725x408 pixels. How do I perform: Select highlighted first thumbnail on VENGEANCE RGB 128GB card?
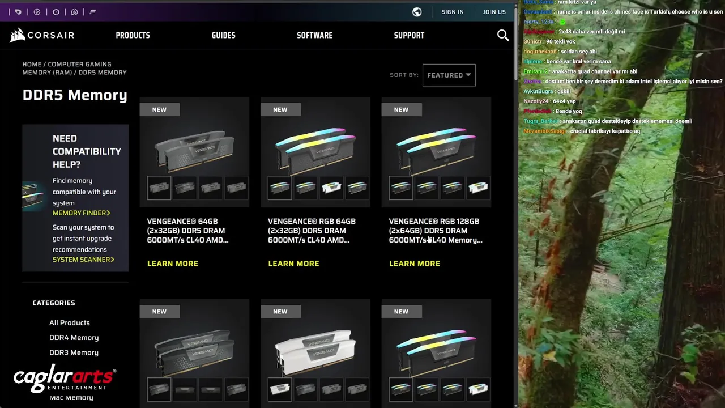(x=401, y=188)
